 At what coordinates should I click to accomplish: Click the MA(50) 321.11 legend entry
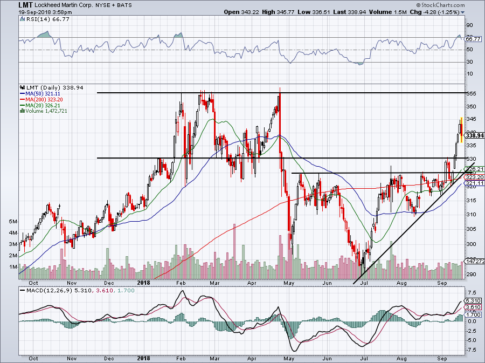click(43, 94)
